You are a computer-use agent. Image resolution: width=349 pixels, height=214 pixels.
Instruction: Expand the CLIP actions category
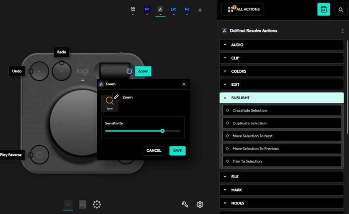click(281, 58)
